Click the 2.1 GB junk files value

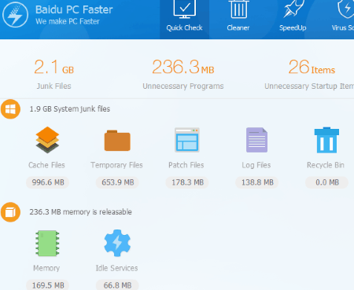pyautogui.click(x=54, y=67)
